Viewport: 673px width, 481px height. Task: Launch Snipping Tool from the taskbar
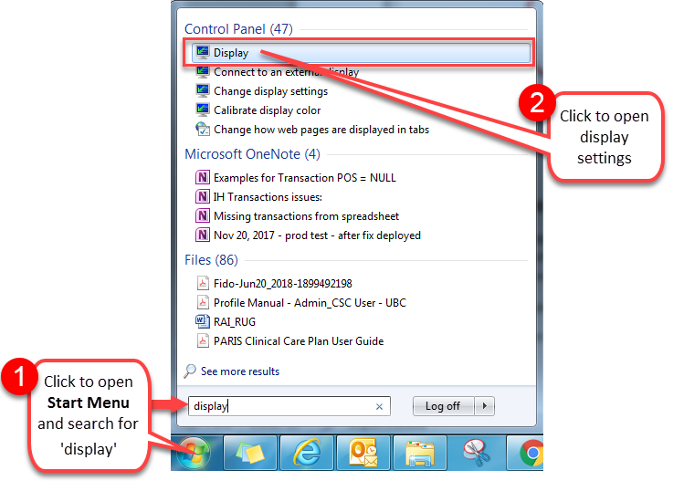click(475, 454)
